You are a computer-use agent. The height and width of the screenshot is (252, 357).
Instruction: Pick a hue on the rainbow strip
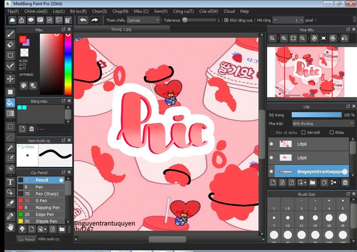pyautogui.click(x=68, y=64)
